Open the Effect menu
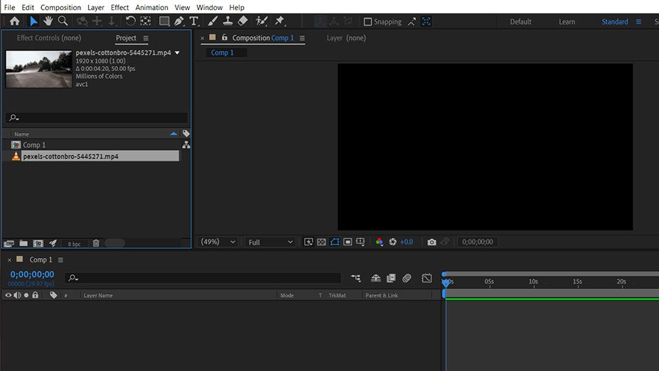 pos(119,7)
